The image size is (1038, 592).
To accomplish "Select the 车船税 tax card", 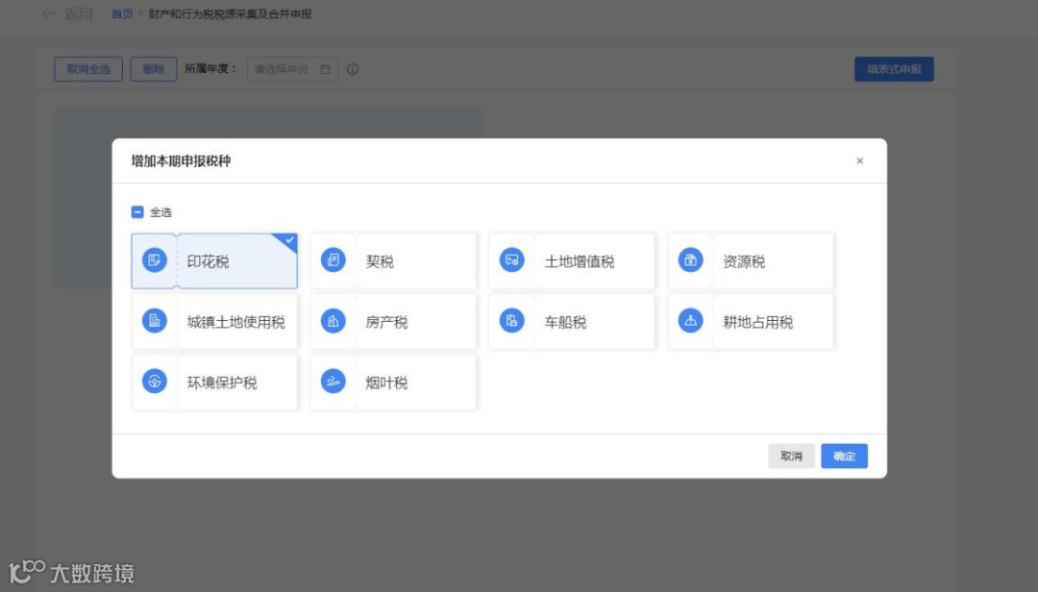I will click(x=572, y=322).
